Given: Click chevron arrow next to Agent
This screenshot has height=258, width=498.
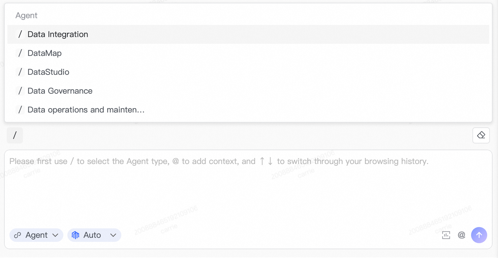Looking at the screenshot, I should click(56, 235).
